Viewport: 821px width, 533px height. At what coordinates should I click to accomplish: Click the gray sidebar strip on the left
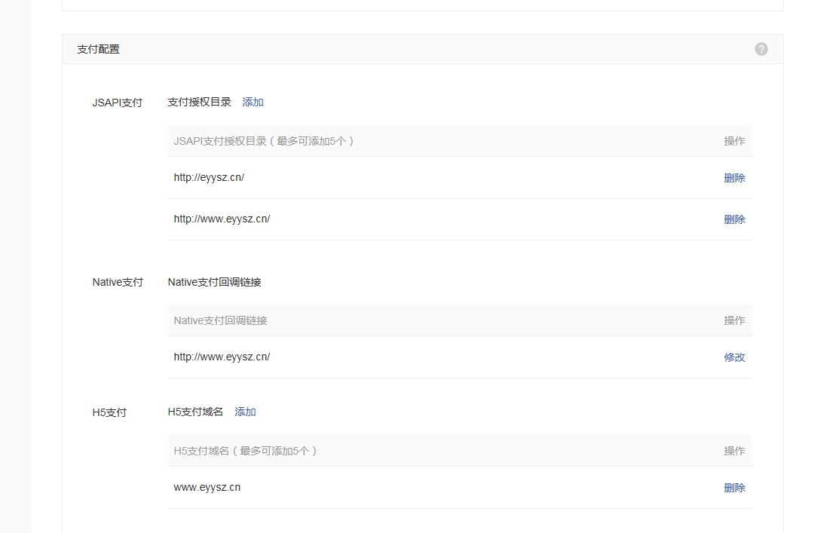tap(14, 264)
